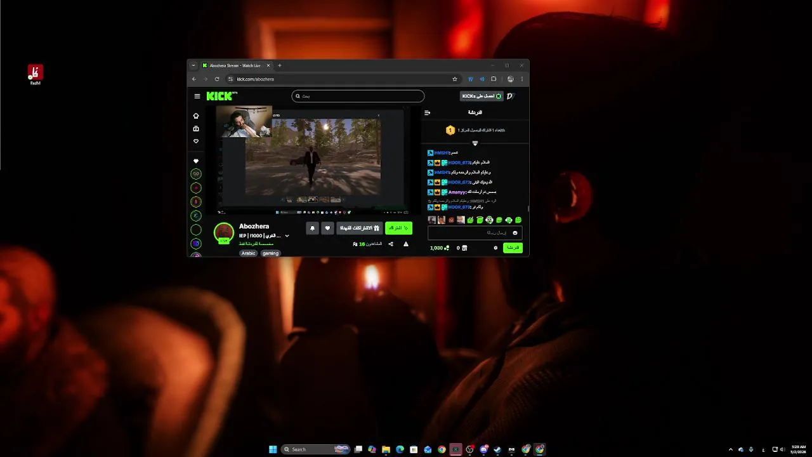View site information icon in address bar
The image size is (812, 457).
tap(230, 79)
